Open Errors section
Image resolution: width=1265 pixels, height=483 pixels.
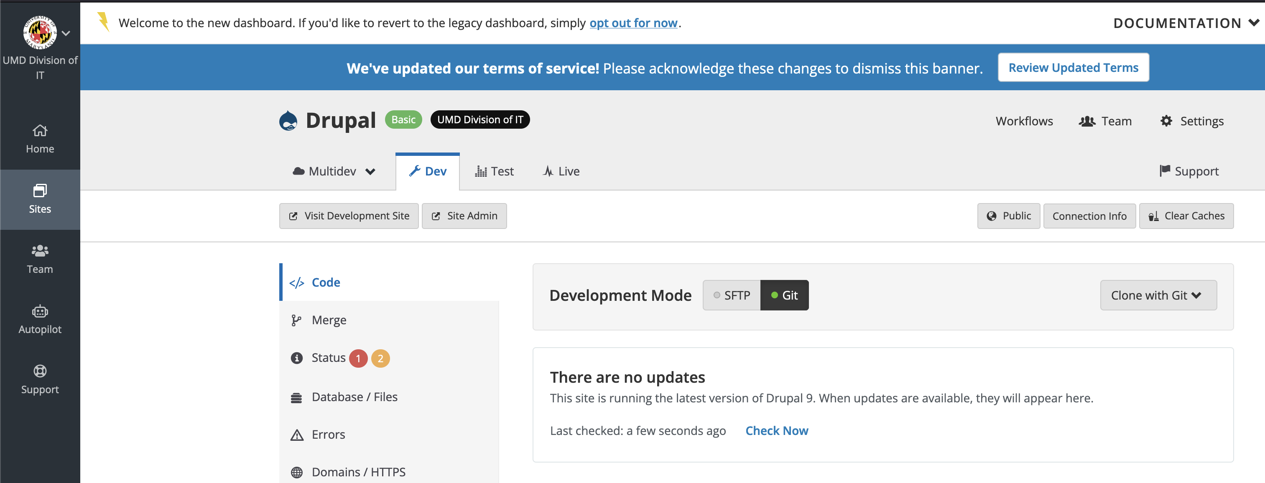click(x=390, y=435)
